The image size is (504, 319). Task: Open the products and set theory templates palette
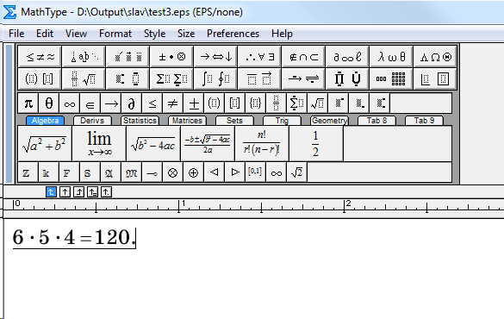[x=348, y=78]
